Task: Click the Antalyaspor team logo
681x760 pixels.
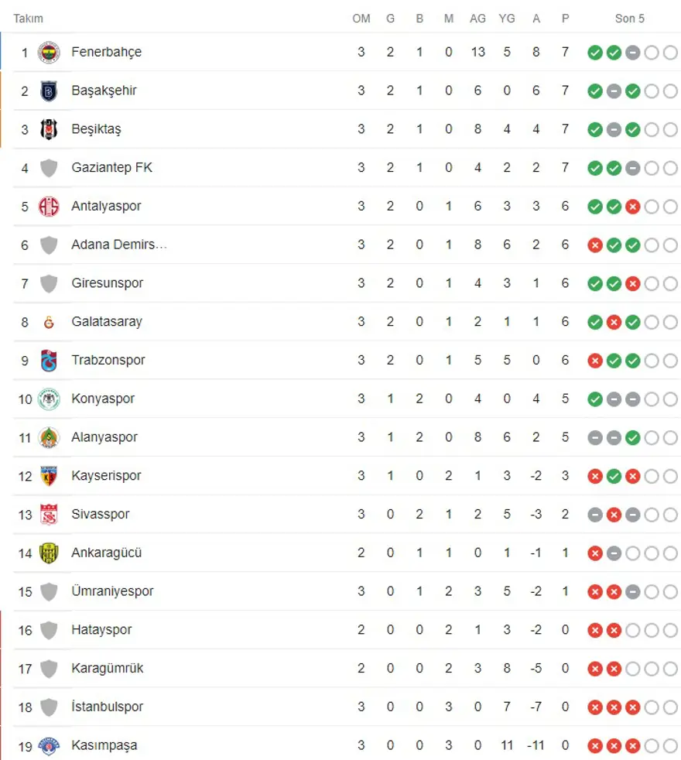Action: pyautogui.click(x=49, y=207)
